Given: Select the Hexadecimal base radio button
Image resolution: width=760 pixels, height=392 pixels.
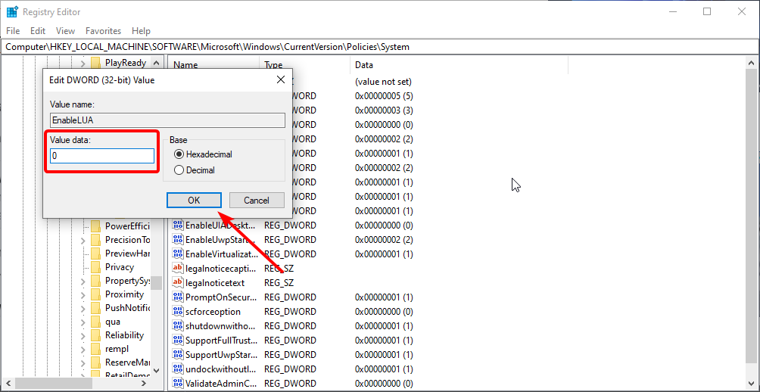Looking at the screenshot, I should [x=179, y=154].
